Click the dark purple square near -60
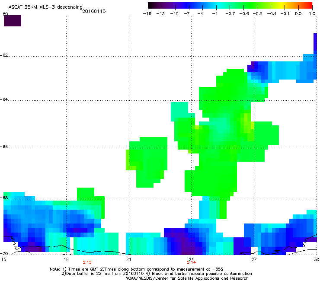 (x=13, y=21)
